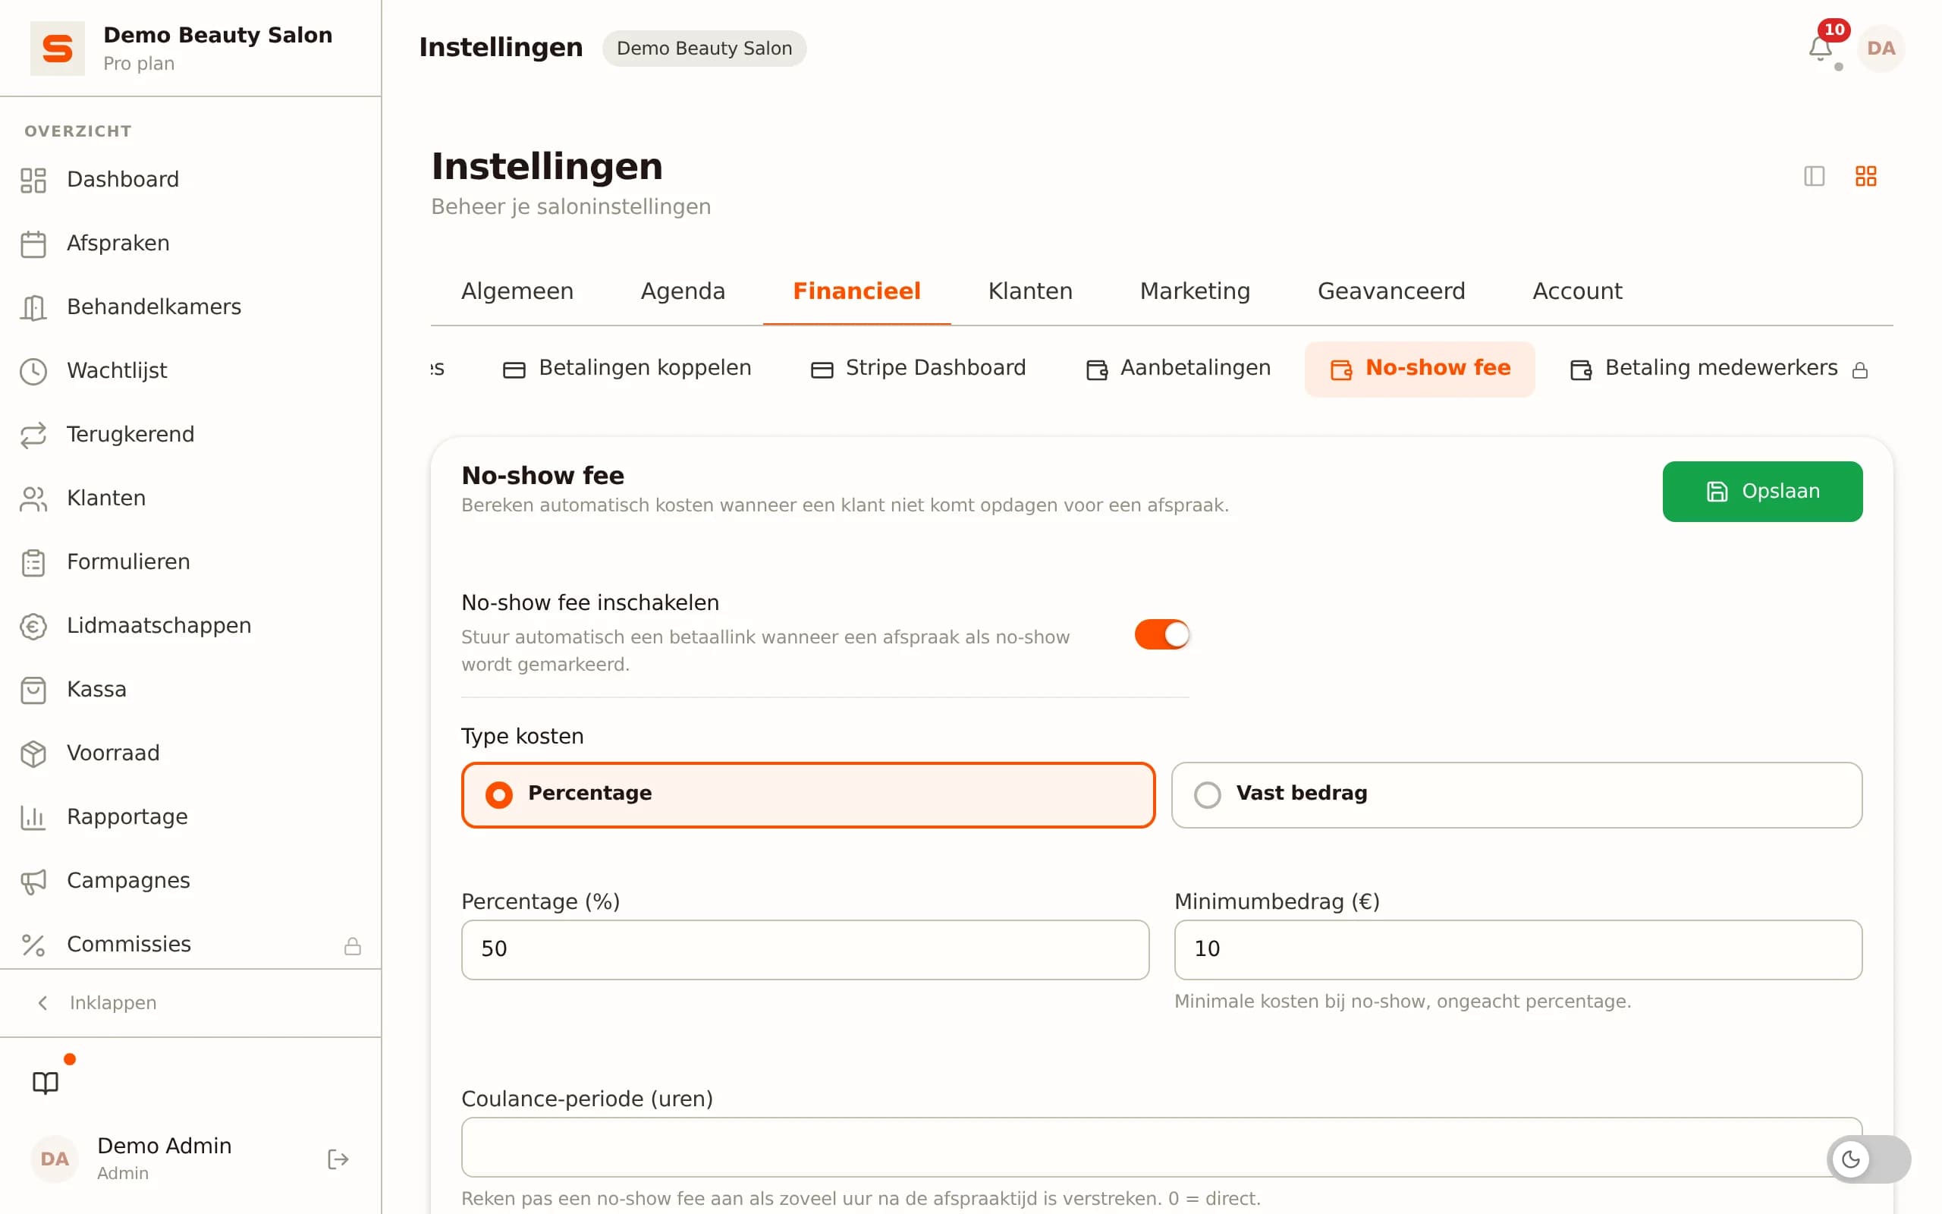Select the Percentage radio option
1942x1214 pixels.
(807, 794)
